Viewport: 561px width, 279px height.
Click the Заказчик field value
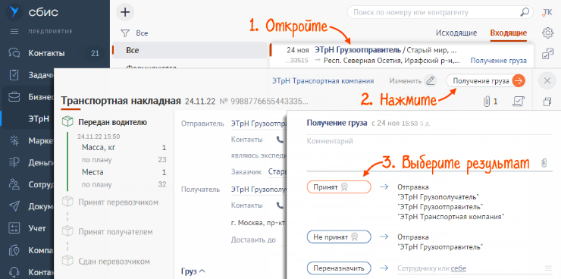[277, 171]
